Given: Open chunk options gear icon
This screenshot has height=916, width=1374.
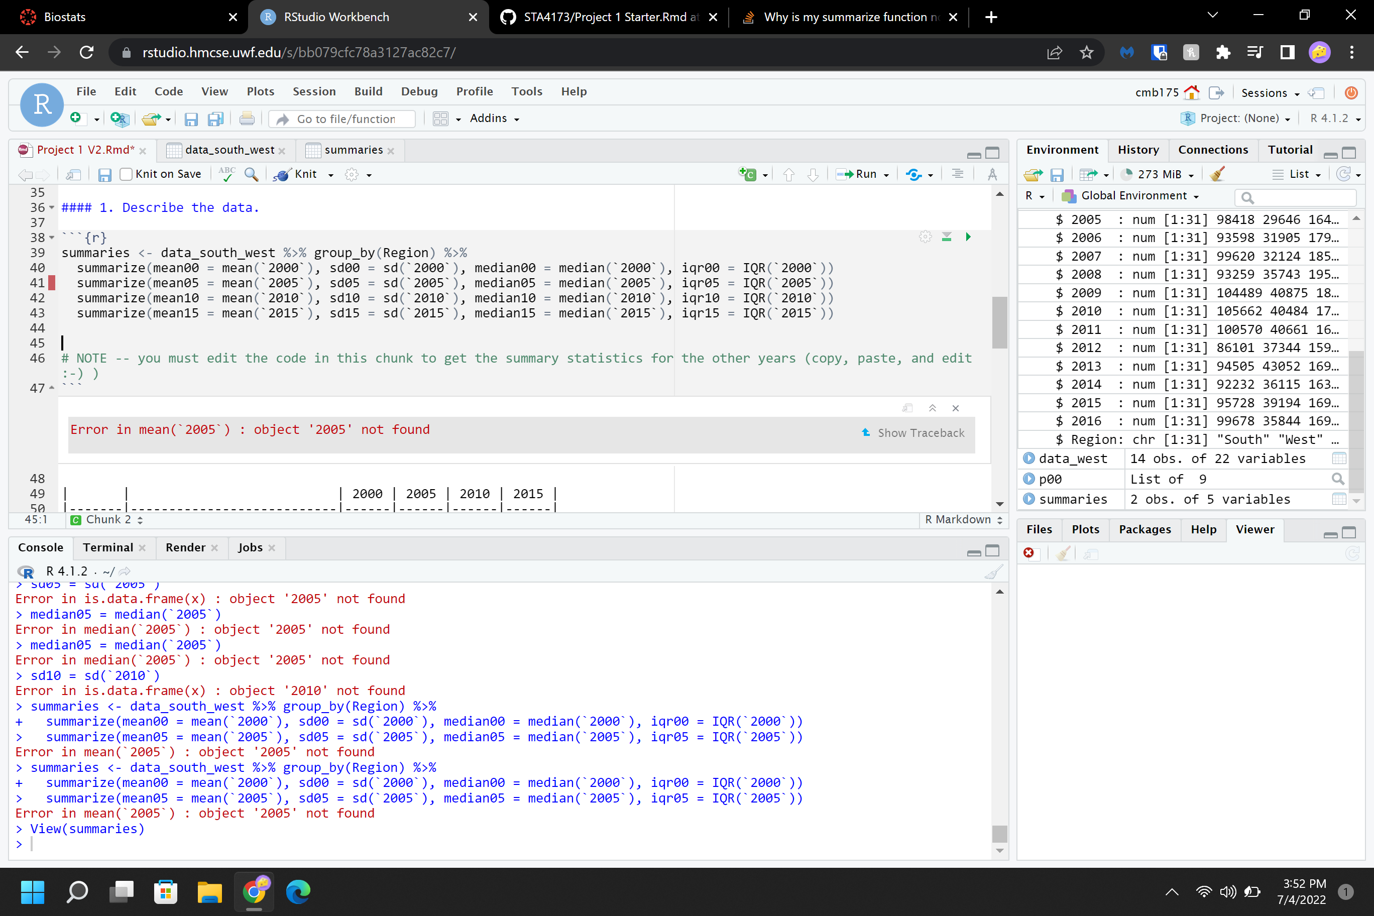Looking at the screenshot, I should 926,237.
